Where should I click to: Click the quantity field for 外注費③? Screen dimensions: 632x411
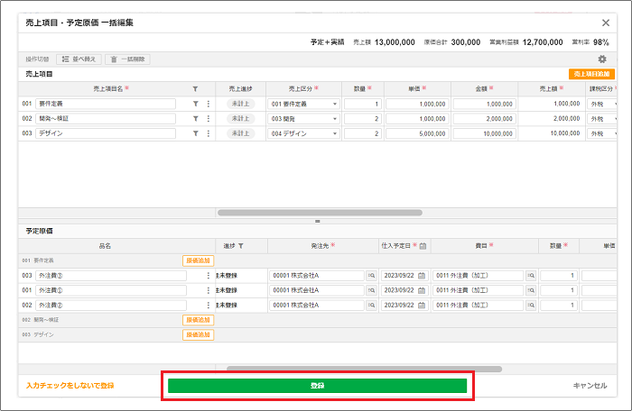tap(559, 275)
